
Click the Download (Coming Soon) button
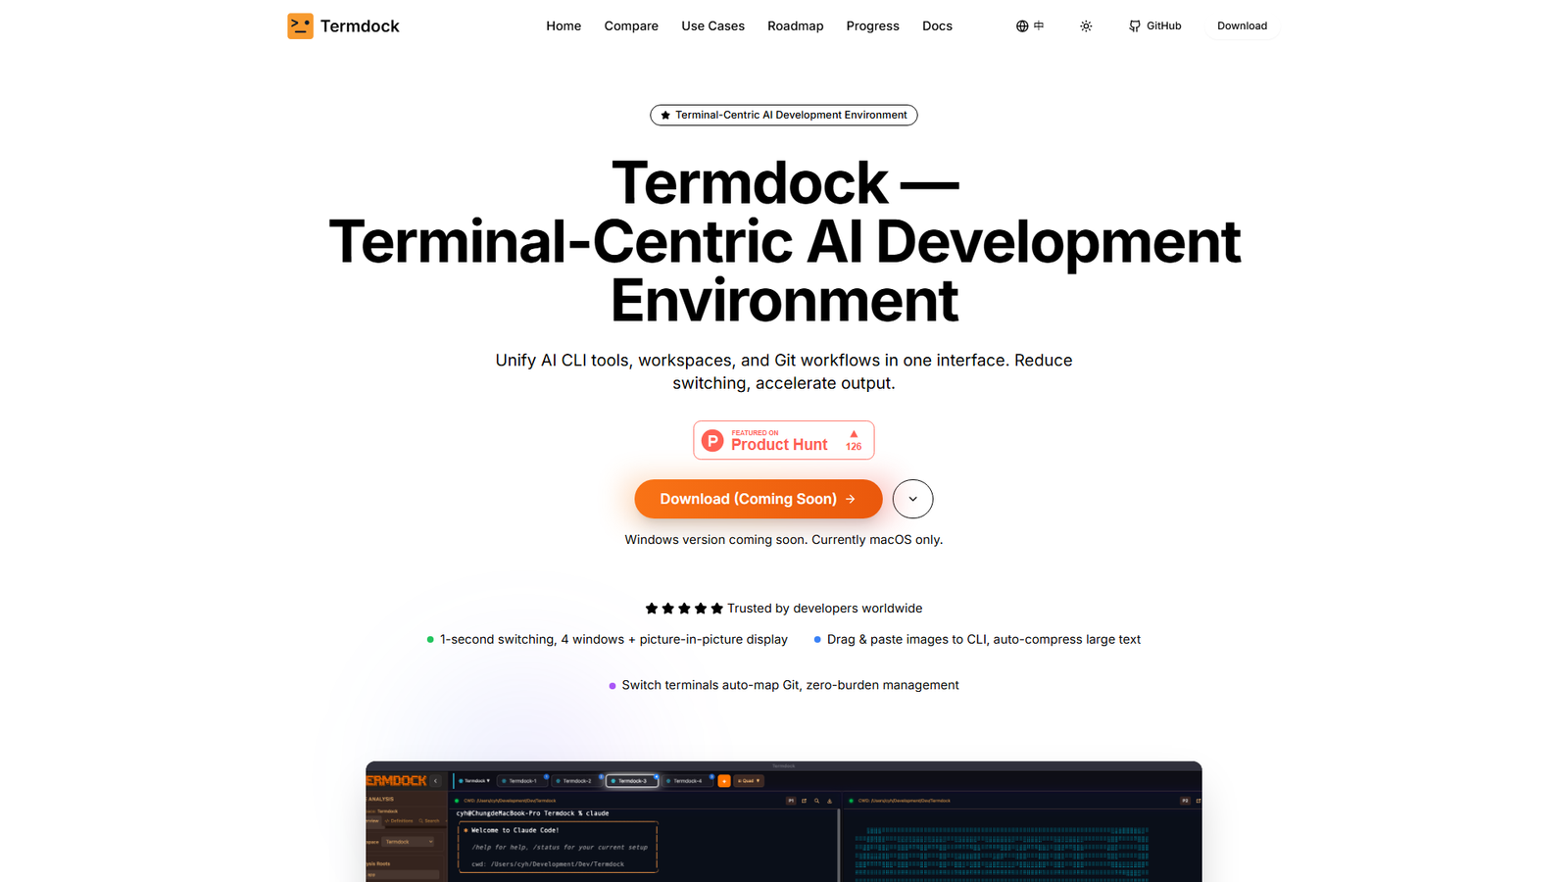pyautogui.click(x=758, y=499)
